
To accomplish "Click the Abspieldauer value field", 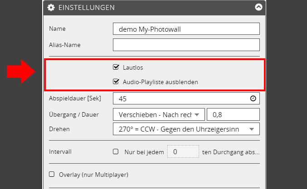I will 181,98.
